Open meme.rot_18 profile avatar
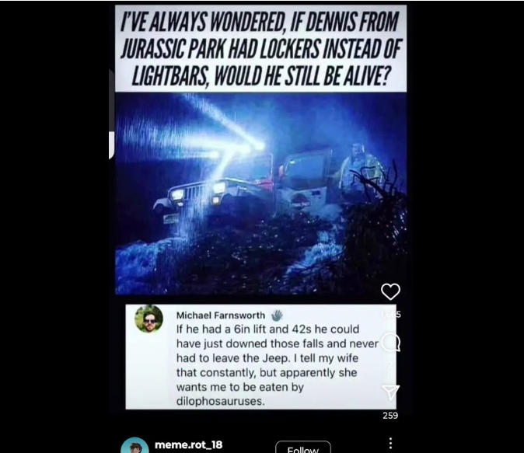 (x=134, y=445)
